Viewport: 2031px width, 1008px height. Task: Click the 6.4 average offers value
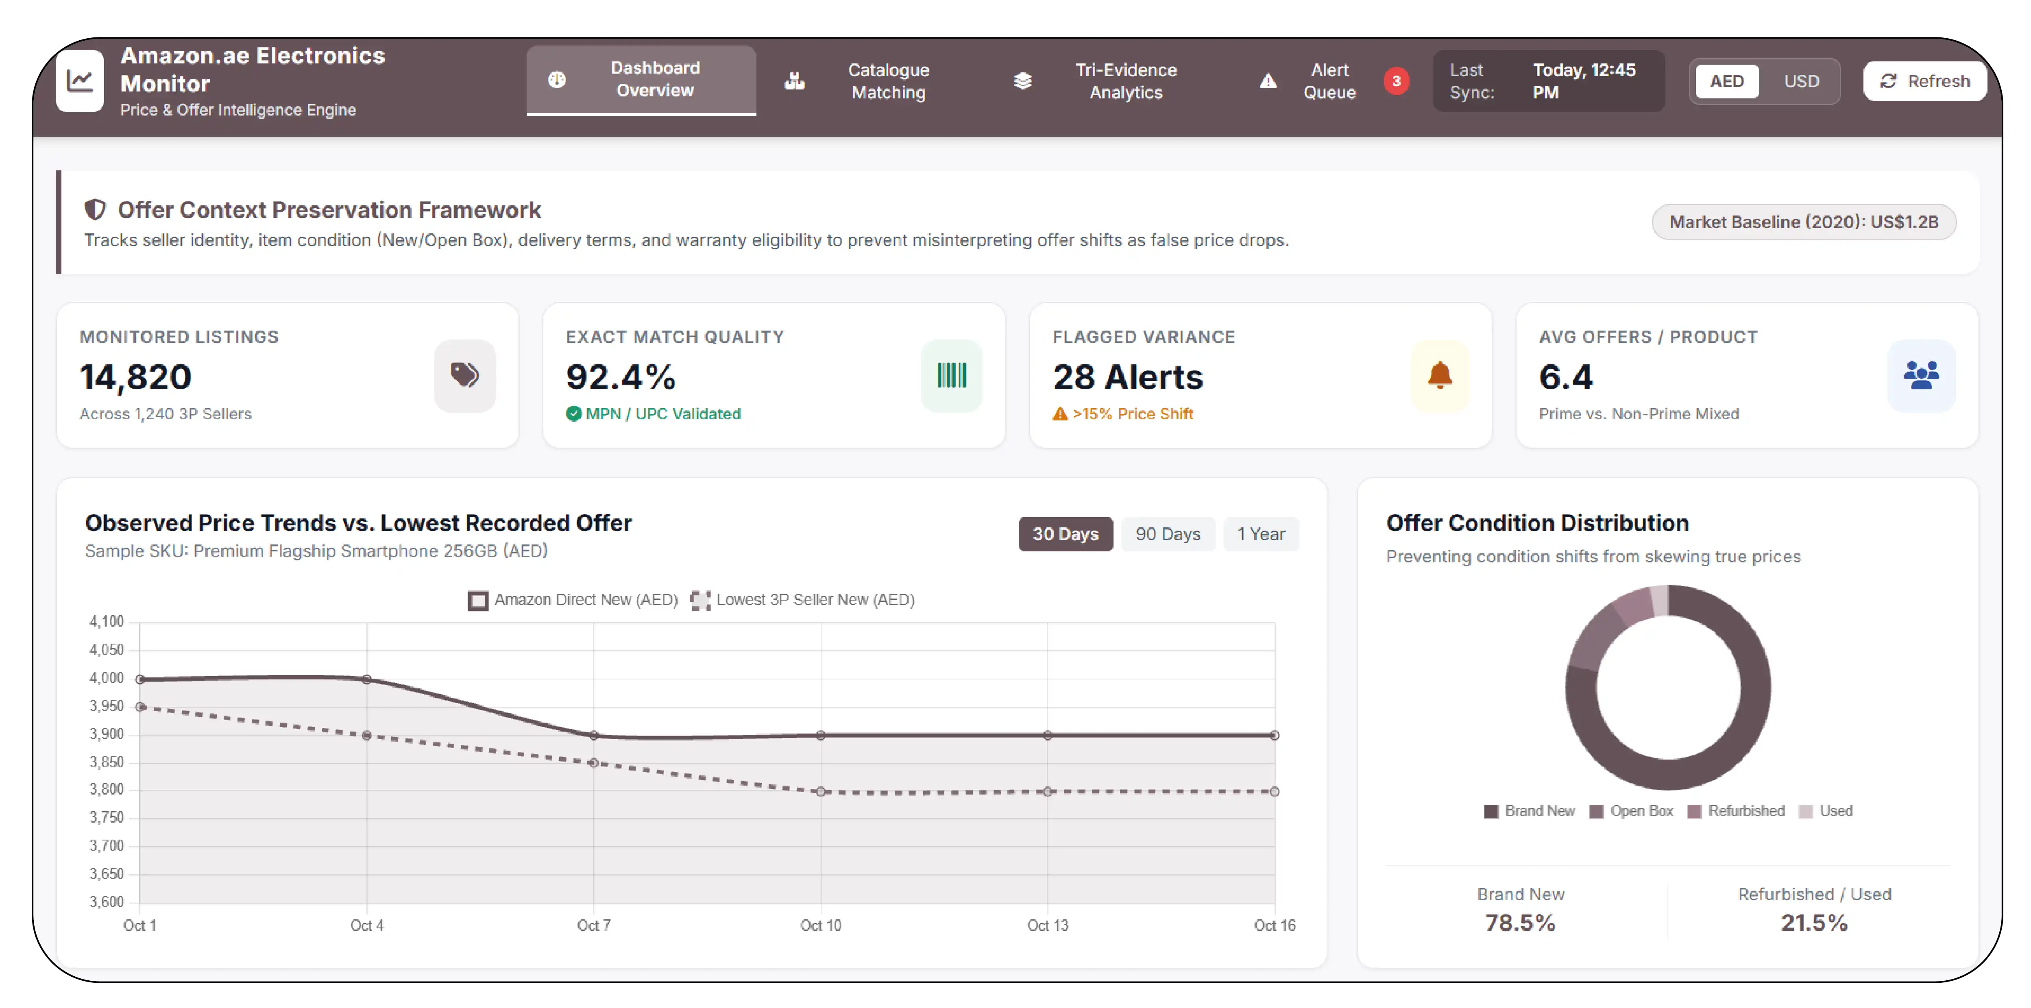tap(1566, 377)
